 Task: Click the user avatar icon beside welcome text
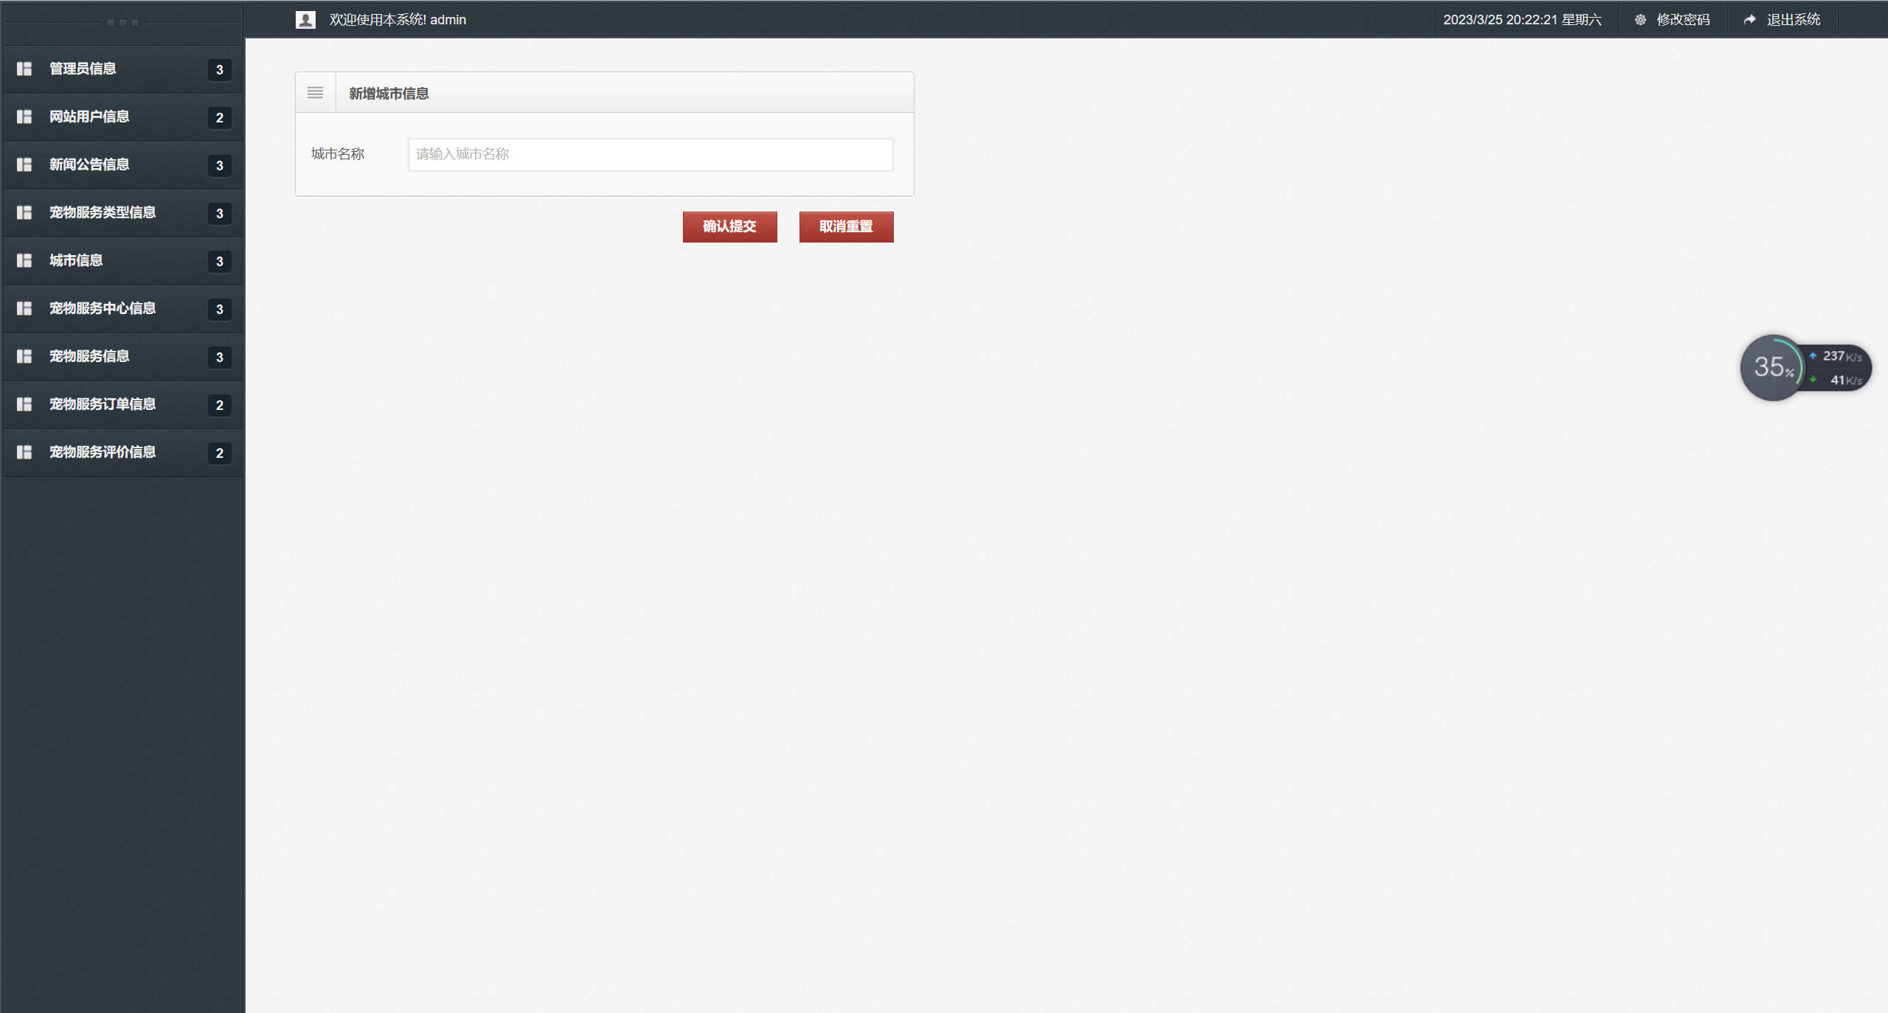click(305, 20)
